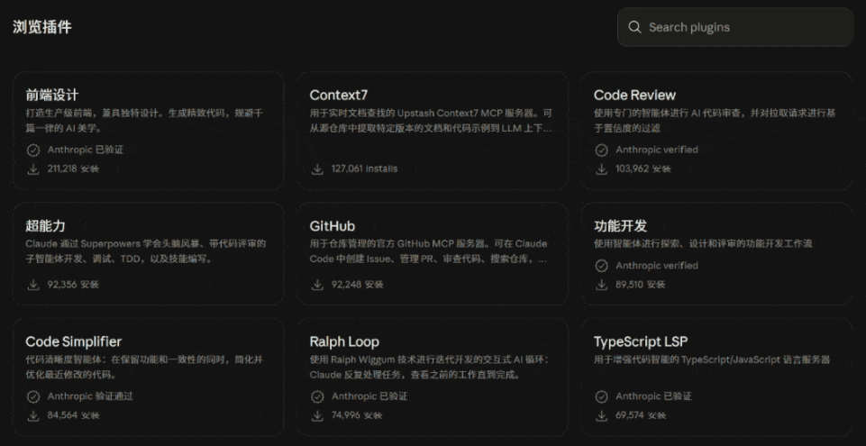Click the download icon beside 74,996 安装
The width and height of the screenshot is (866, 446).
tap(317, 415)
